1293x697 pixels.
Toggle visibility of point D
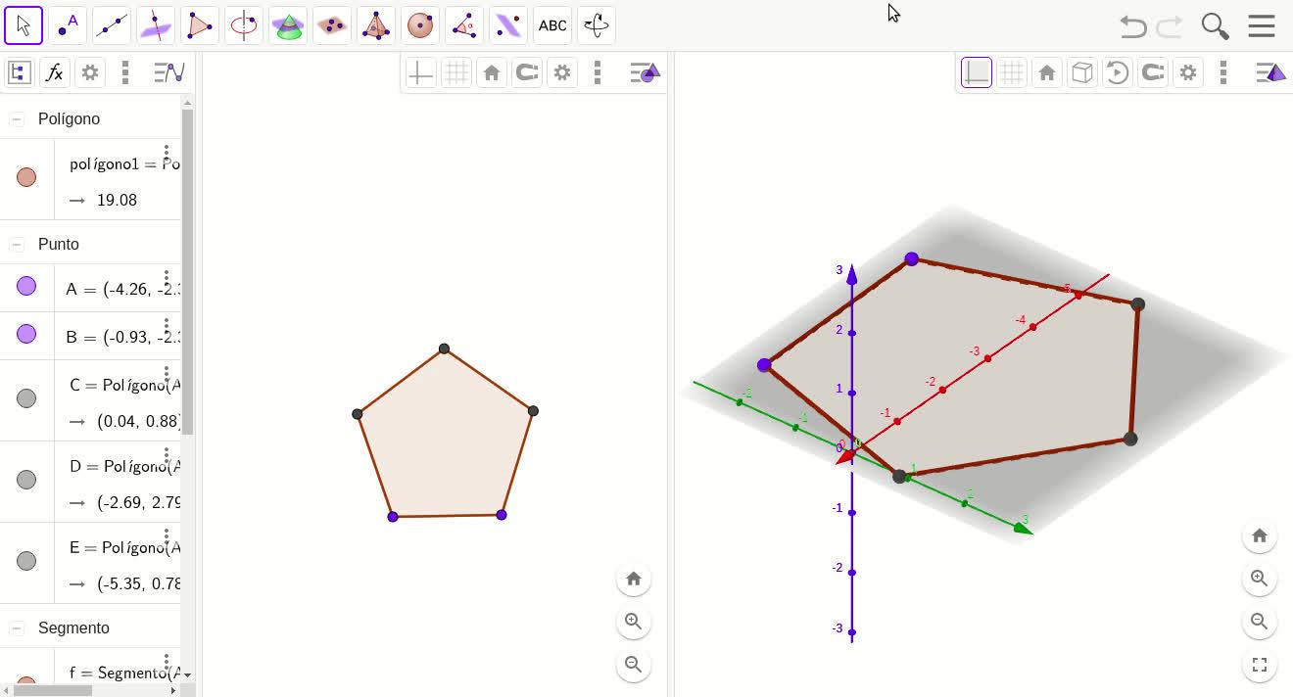26,480
